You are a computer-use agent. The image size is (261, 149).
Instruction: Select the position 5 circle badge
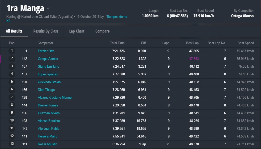(x=12, y=82)
